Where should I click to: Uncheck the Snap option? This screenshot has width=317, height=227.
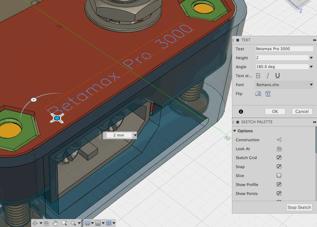click(x=279, y=167)
